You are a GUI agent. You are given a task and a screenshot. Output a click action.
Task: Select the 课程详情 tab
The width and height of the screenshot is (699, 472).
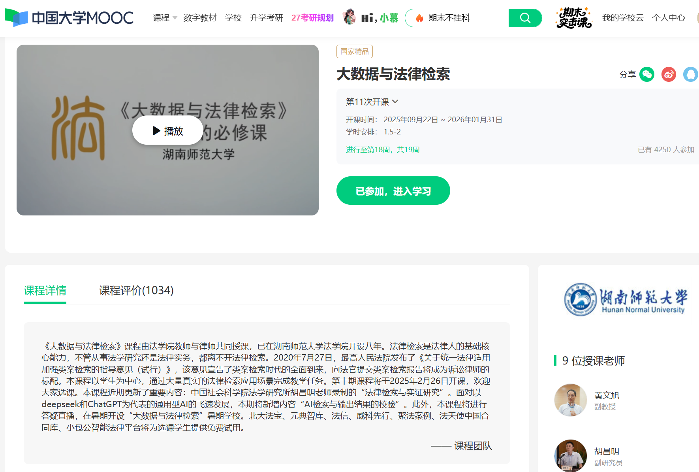tap(45, 291)
